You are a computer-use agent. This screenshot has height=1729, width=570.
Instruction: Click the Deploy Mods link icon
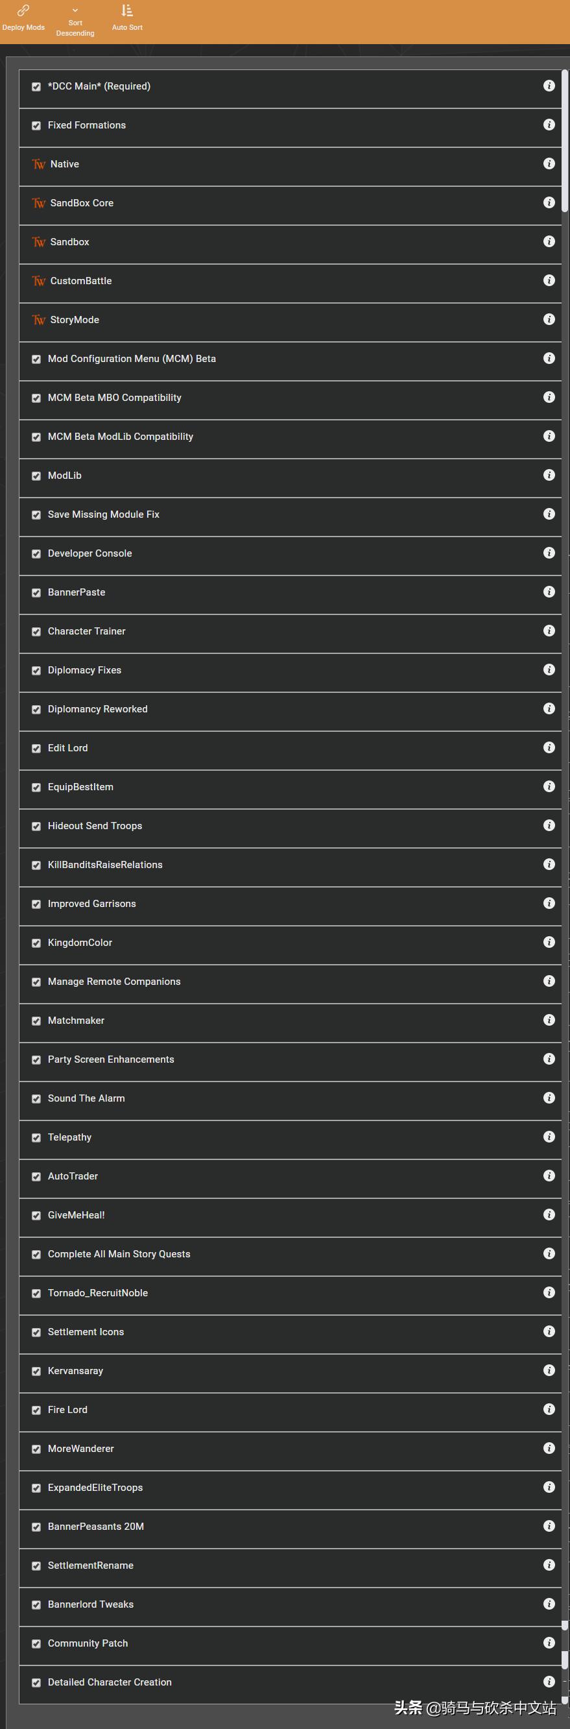coord(23,11)
